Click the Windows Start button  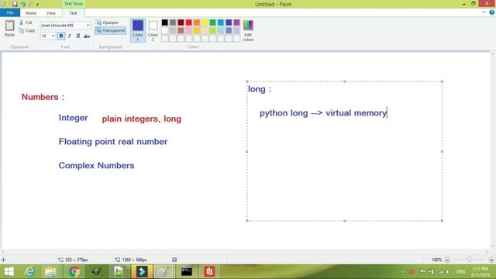9,272
